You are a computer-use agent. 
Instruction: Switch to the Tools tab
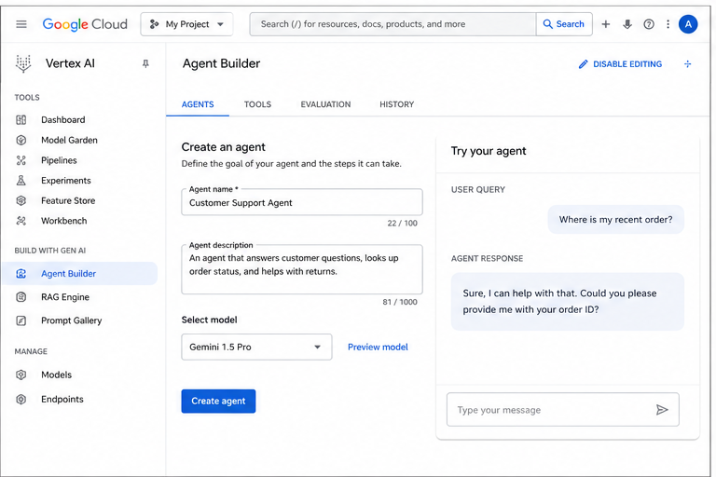pyautogui.click(x=257, y=104)
